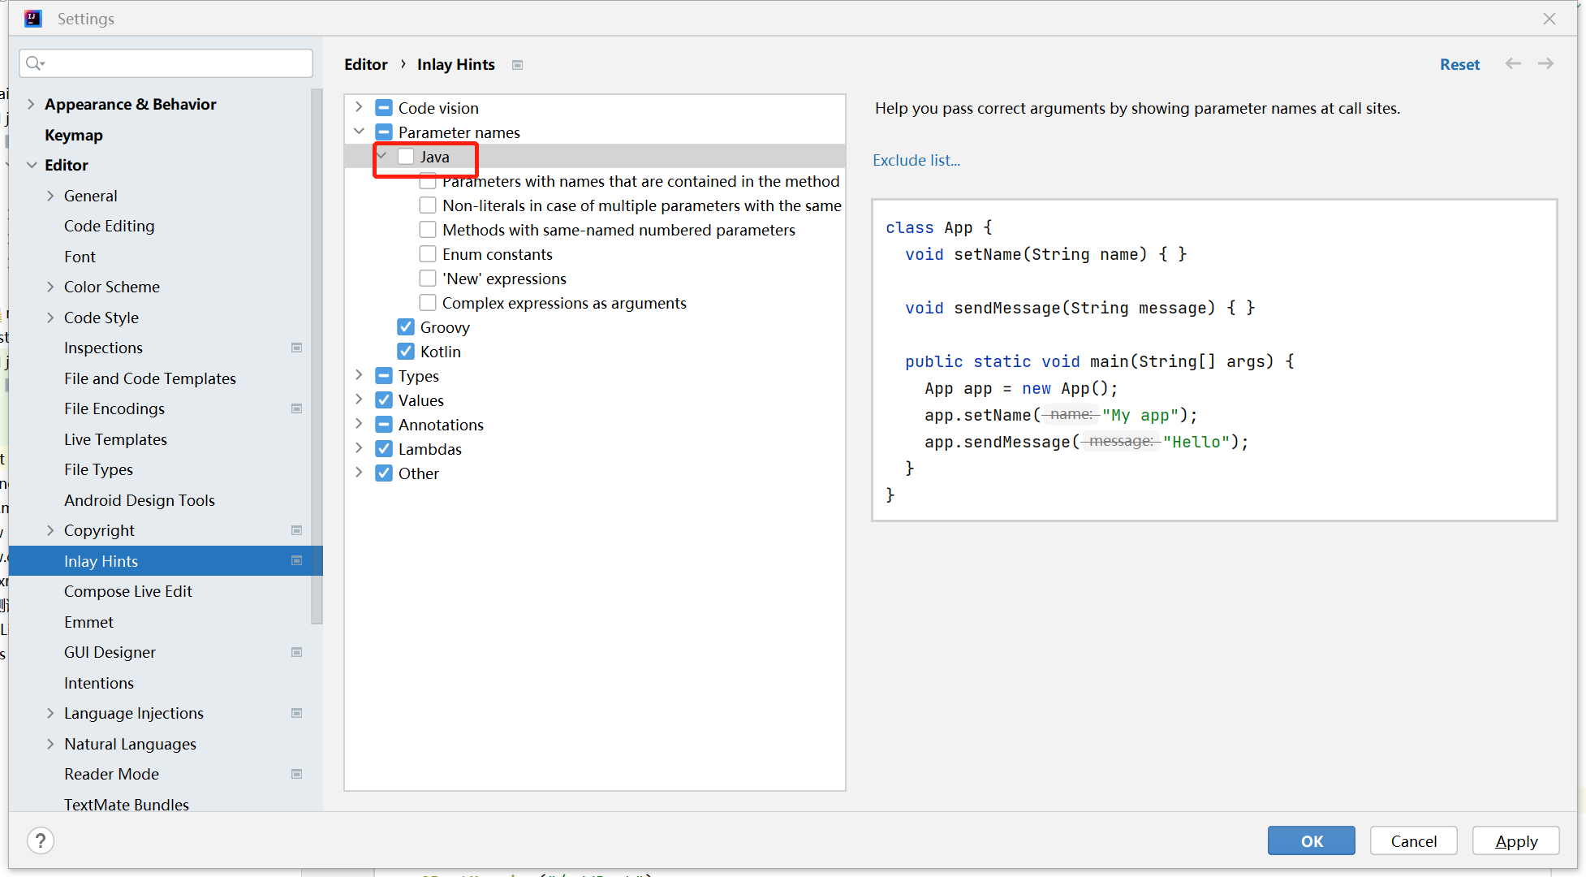Click the settings tree vertical scrollbar
The height and width of the screenshot is (877, 1586).
tap(317, 357)
